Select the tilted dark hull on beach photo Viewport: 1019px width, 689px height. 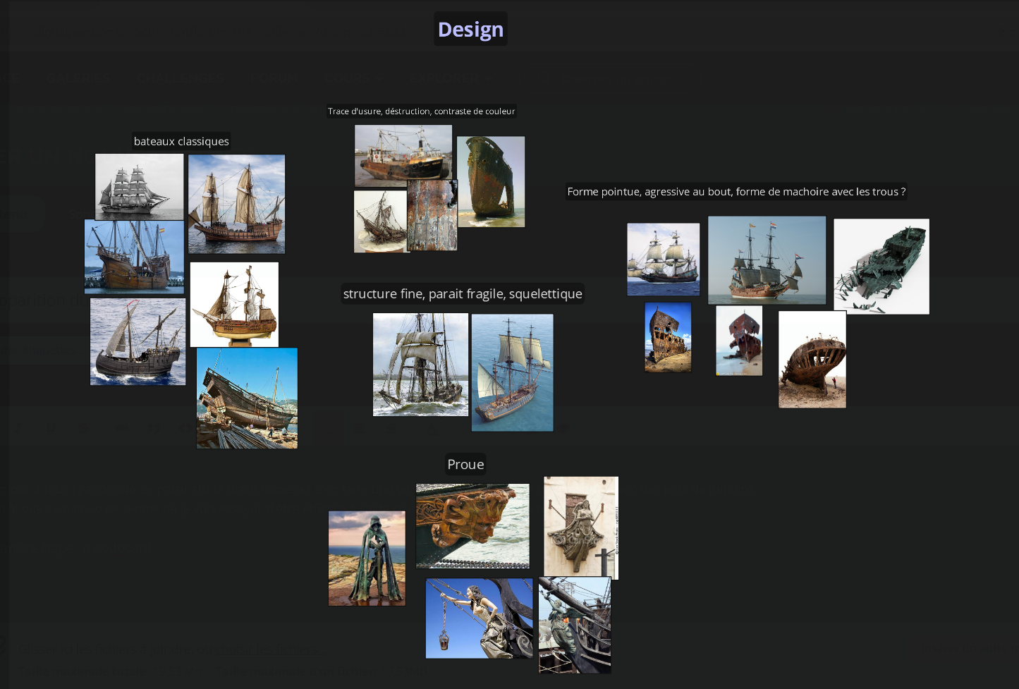pos(491,181)
